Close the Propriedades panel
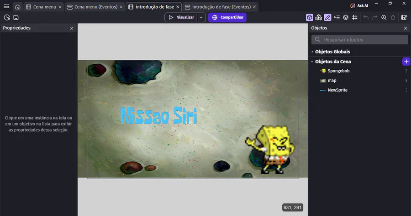The height and width of the screenshot is (216, 411). point(72,28)
